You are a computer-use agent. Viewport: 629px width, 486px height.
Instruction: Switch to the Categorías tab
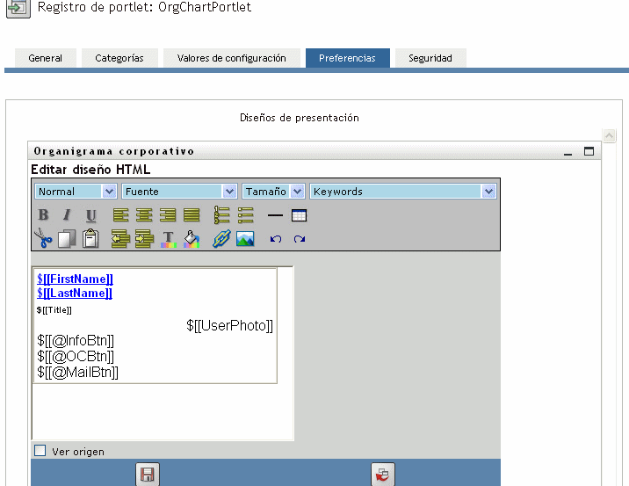[x=119, y=58]
